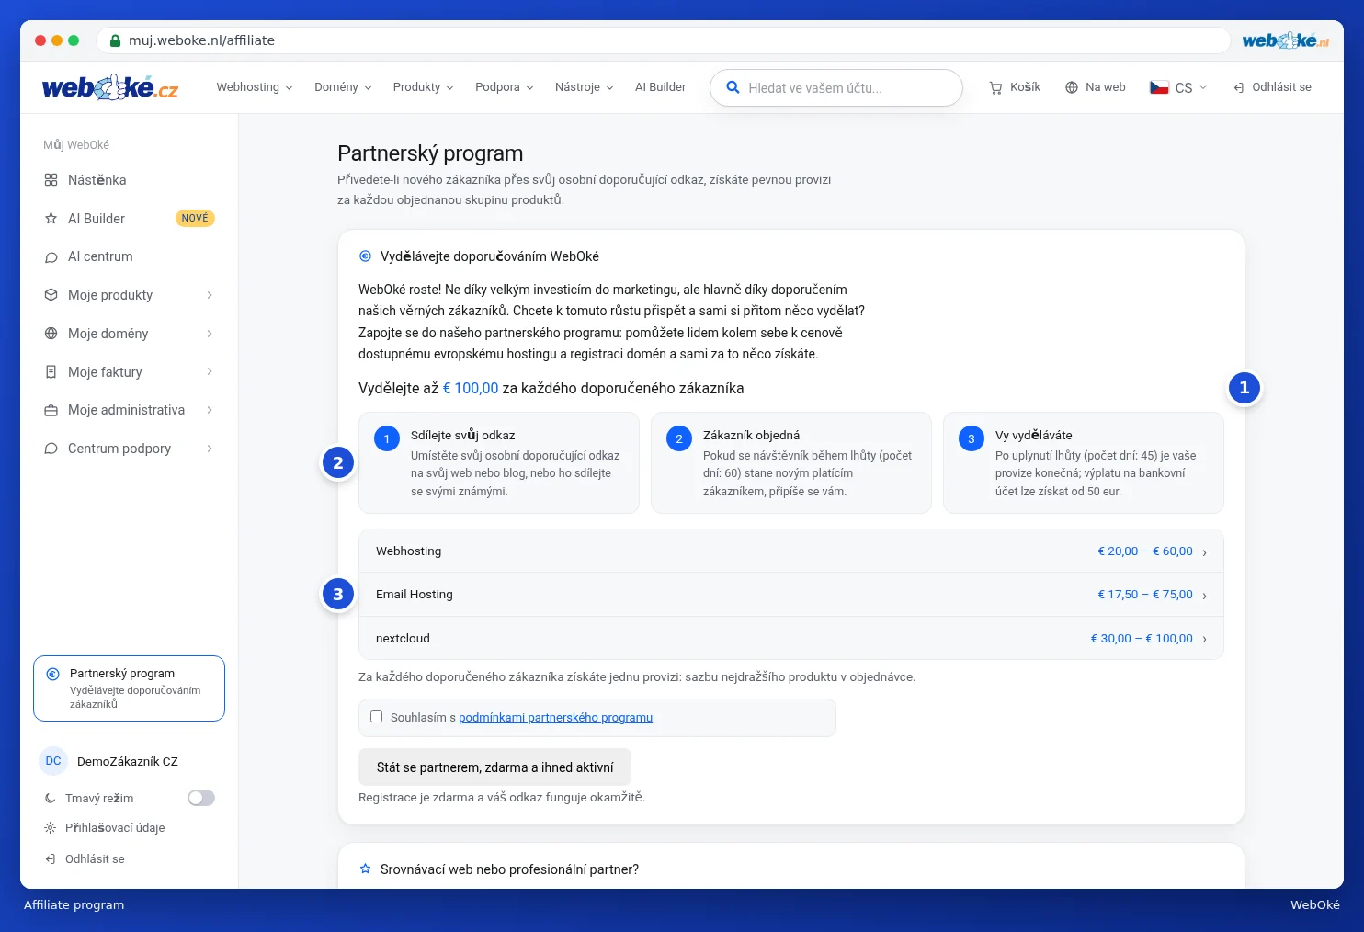Click the logout icon in top bar

1239,87
